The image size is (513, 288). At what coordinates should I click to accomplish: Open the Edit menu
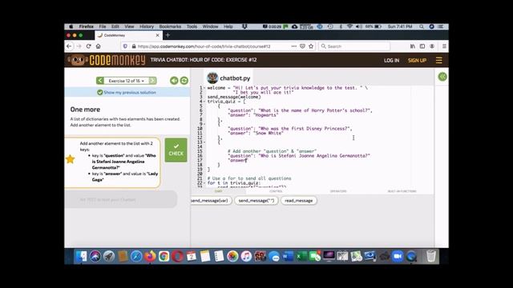[115, 26]
